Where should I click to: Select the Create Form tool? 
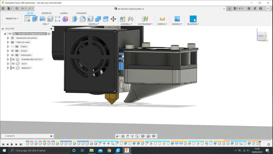65,19
